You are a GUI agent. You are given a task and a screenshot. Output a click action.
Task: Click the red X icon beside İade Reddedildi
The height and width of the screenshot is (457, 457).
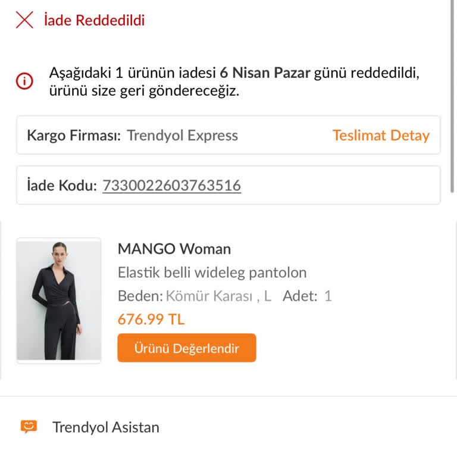(x=24, y=20)
